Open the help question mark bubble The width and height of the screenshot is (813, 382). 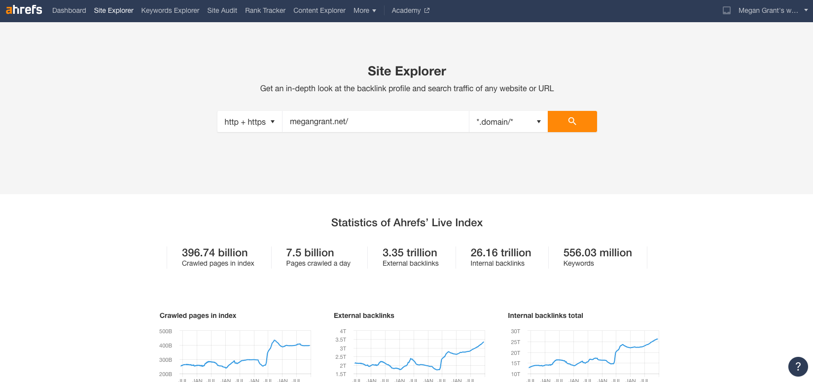pyautogui.click(x=798, y=367)
